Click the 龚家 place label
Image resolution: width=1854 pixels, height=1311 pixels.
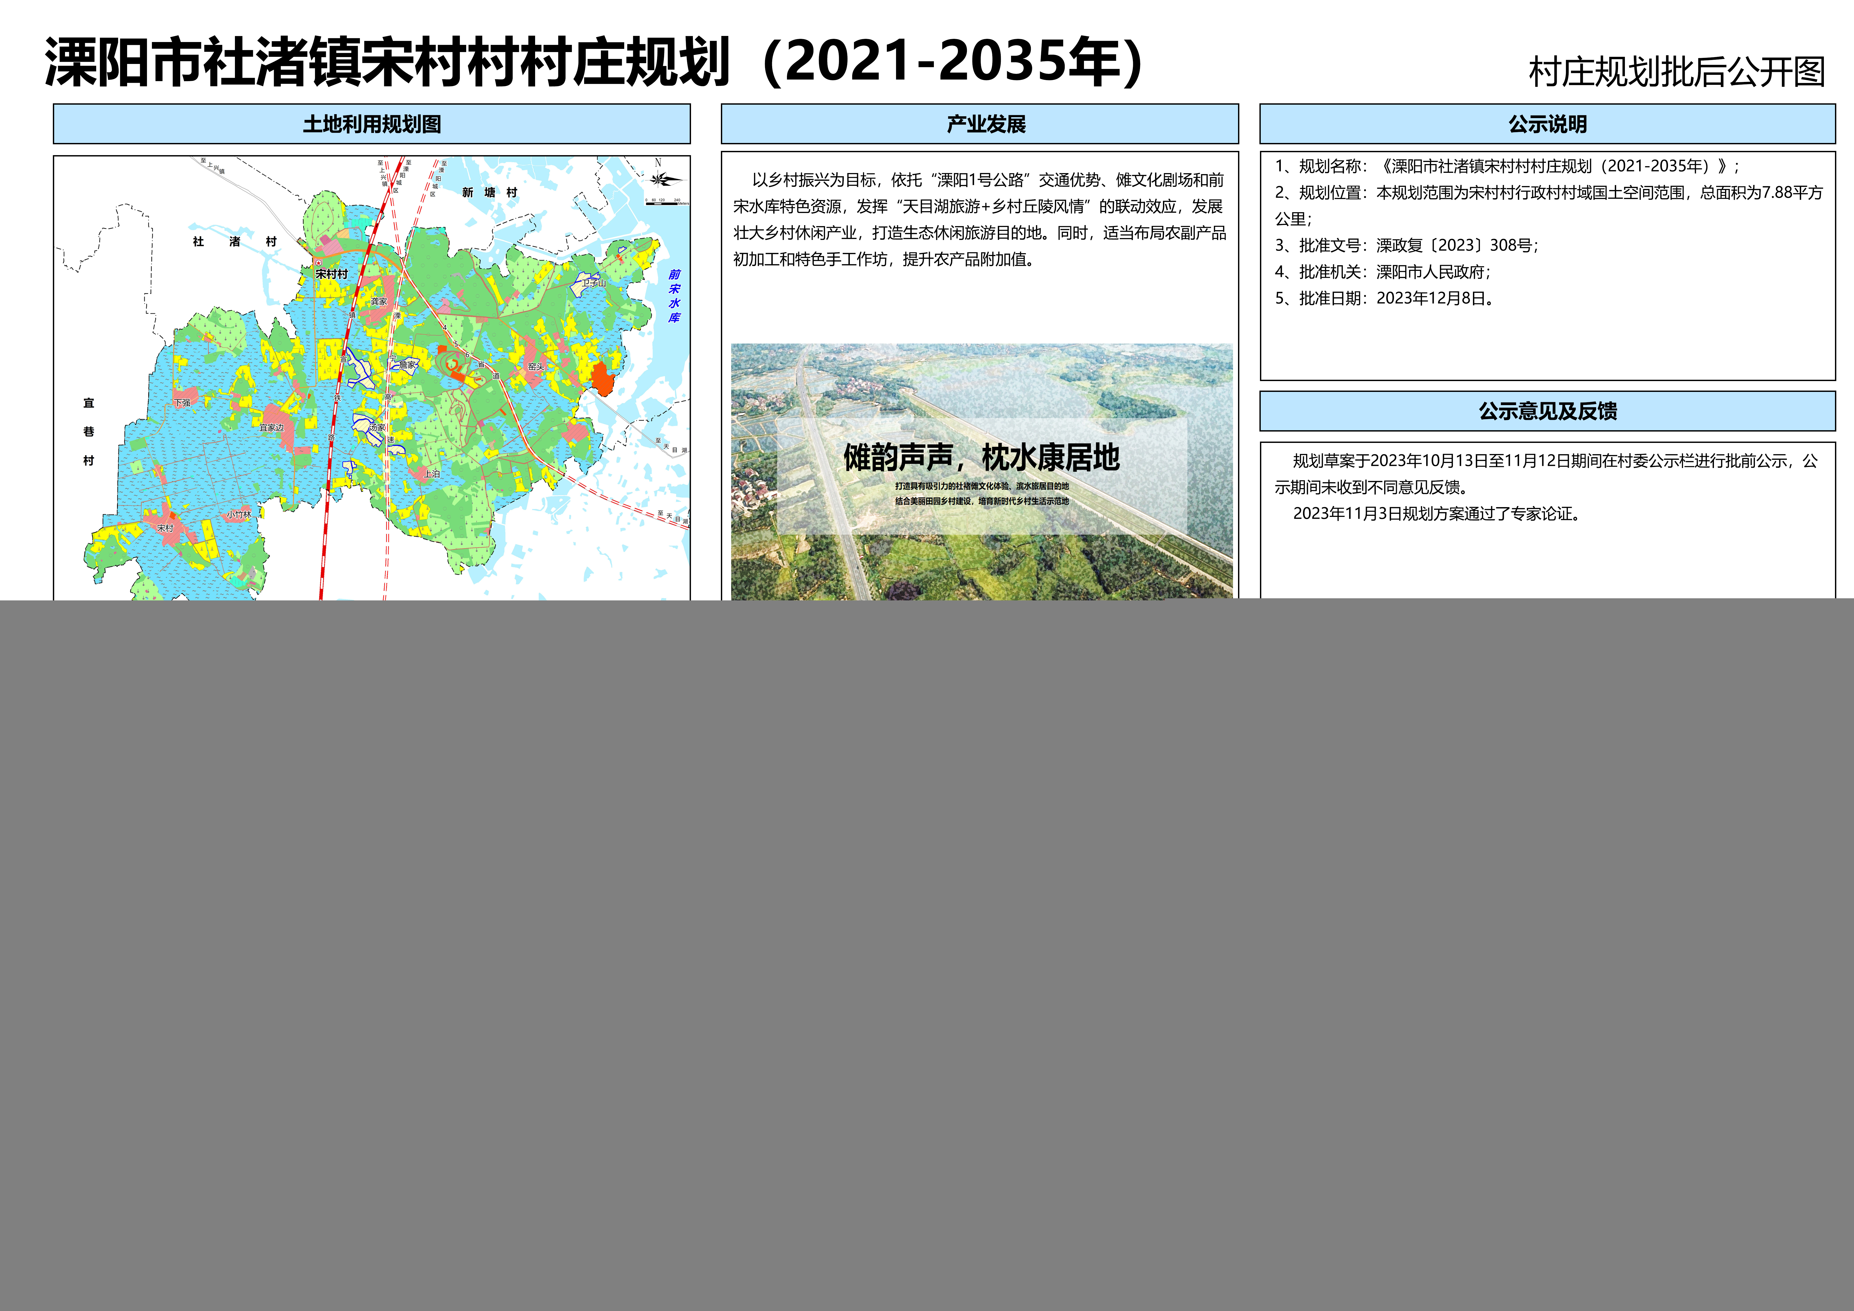coord(379,301)
